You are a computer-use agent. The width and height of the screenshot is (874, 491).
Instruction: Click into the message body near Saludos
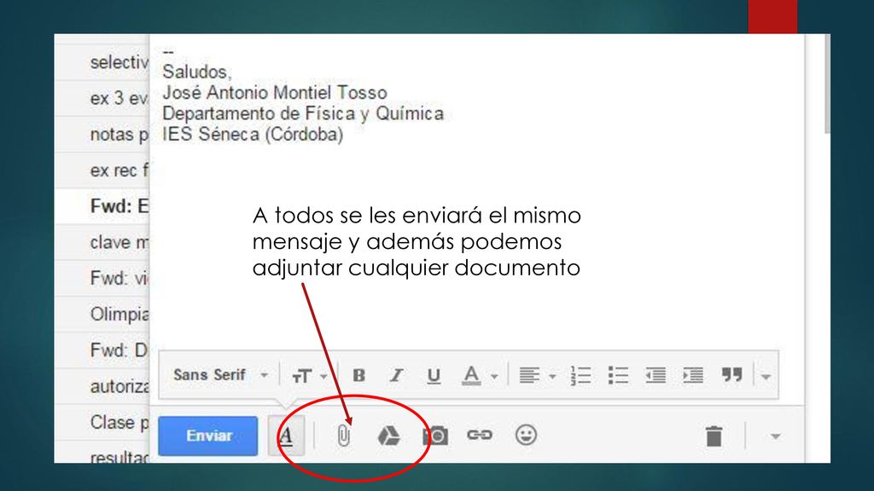tap(196, 72)
